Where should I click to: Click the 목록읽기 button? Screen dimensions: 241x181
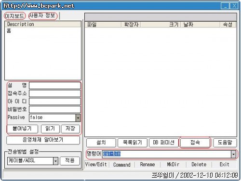pos(133,143)
